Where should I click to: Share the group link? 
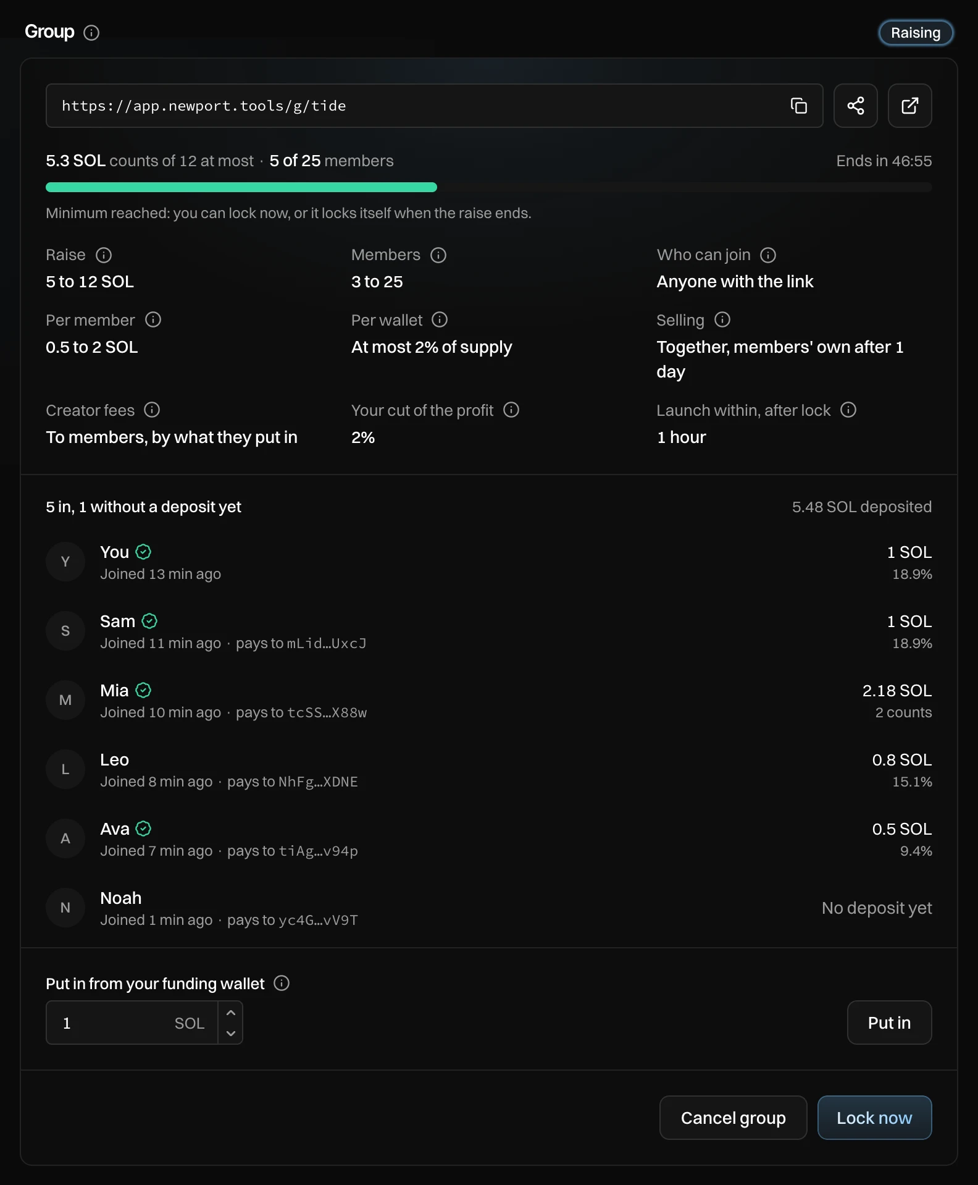pyautogui.click(x=855, y=106)
